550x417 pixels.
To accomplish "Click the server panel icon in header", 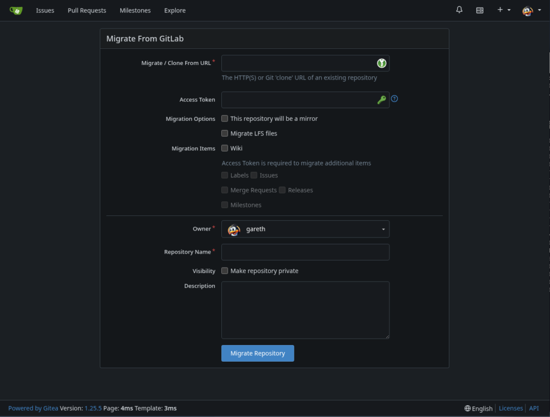I will pyautogui.click(x=480, y=10).
